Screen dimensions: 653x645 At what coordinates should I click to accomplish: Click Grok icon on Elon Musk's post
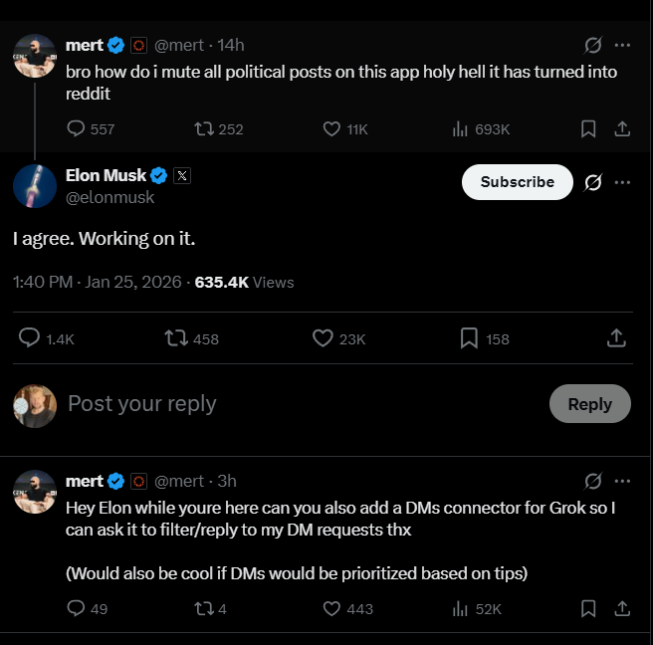(x=592, y=182)
